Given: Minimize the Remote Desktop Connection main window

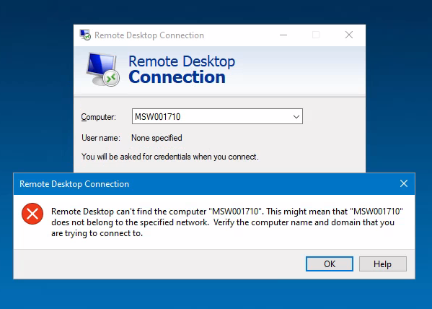Looking at the screenshot, I should pyautogui.click(x=283, y=35).
